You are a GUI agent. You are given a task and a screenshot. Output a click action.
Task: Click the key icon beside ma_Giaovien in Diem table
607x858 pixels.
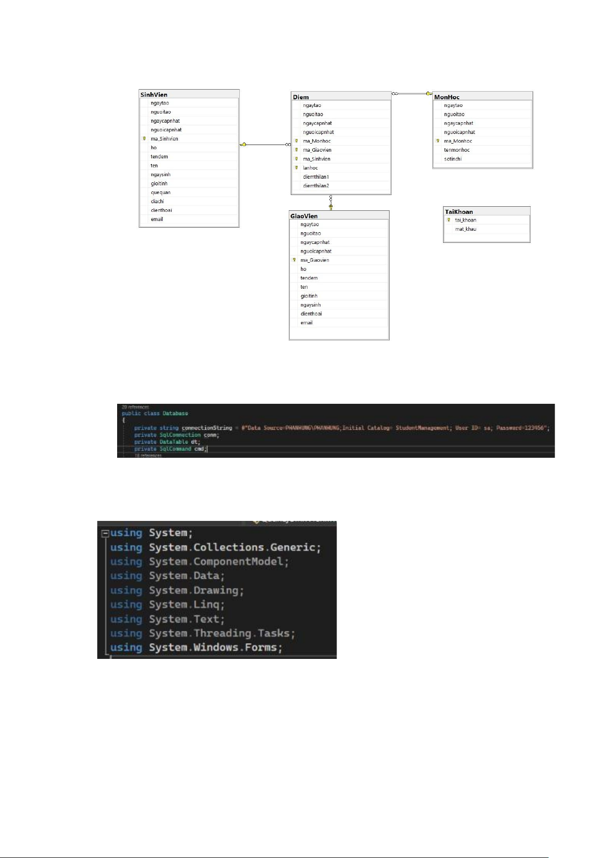click(x=296, y=150)
